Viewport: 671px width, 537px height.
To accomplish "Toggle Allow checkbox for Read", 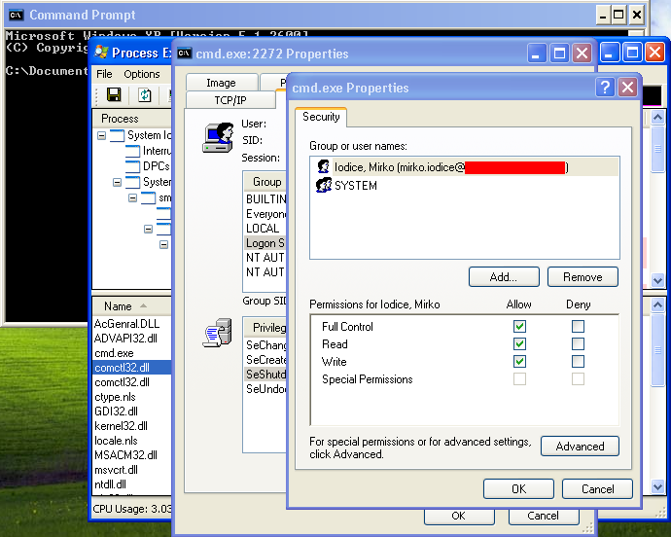I will click(x=519, y=343).
